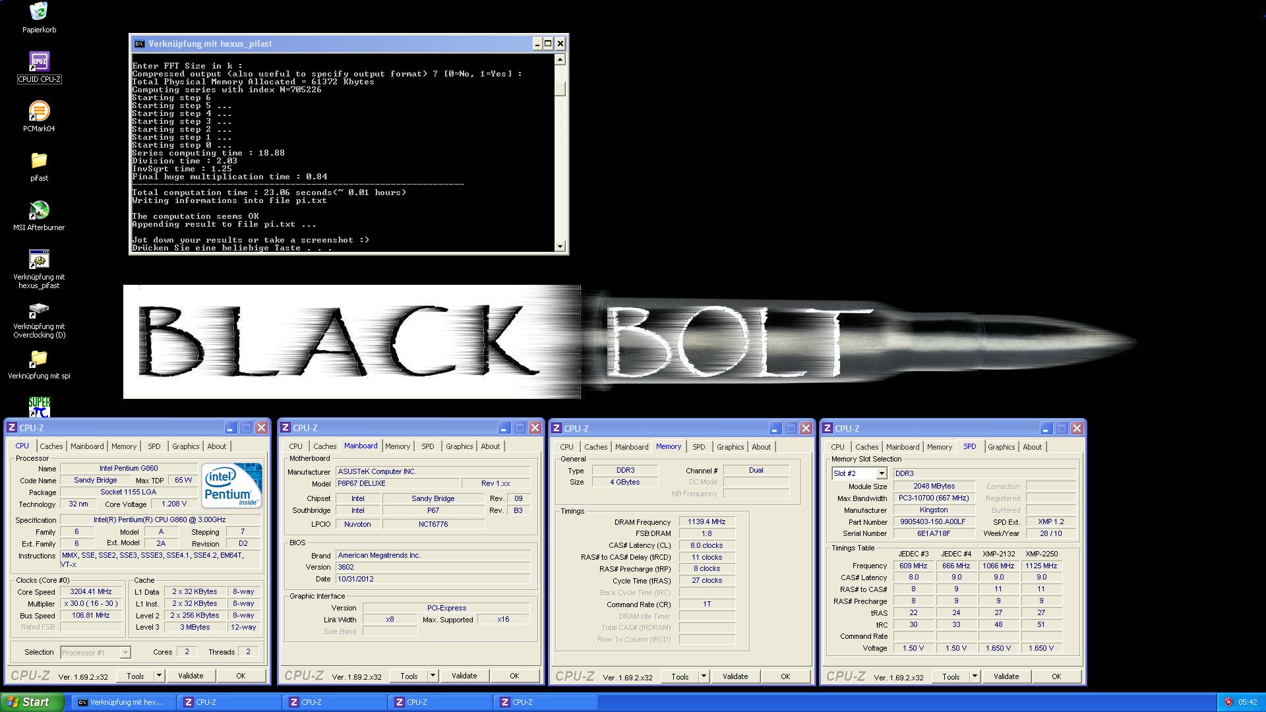Click the Z icon in Memory CPU-Z title bar
The image size is (1266, 712).
point(557,429)
